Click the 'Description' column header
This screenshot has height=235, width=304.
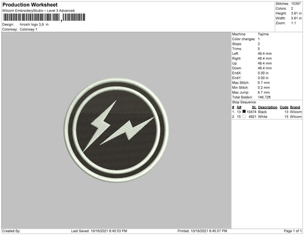(268, 107)
